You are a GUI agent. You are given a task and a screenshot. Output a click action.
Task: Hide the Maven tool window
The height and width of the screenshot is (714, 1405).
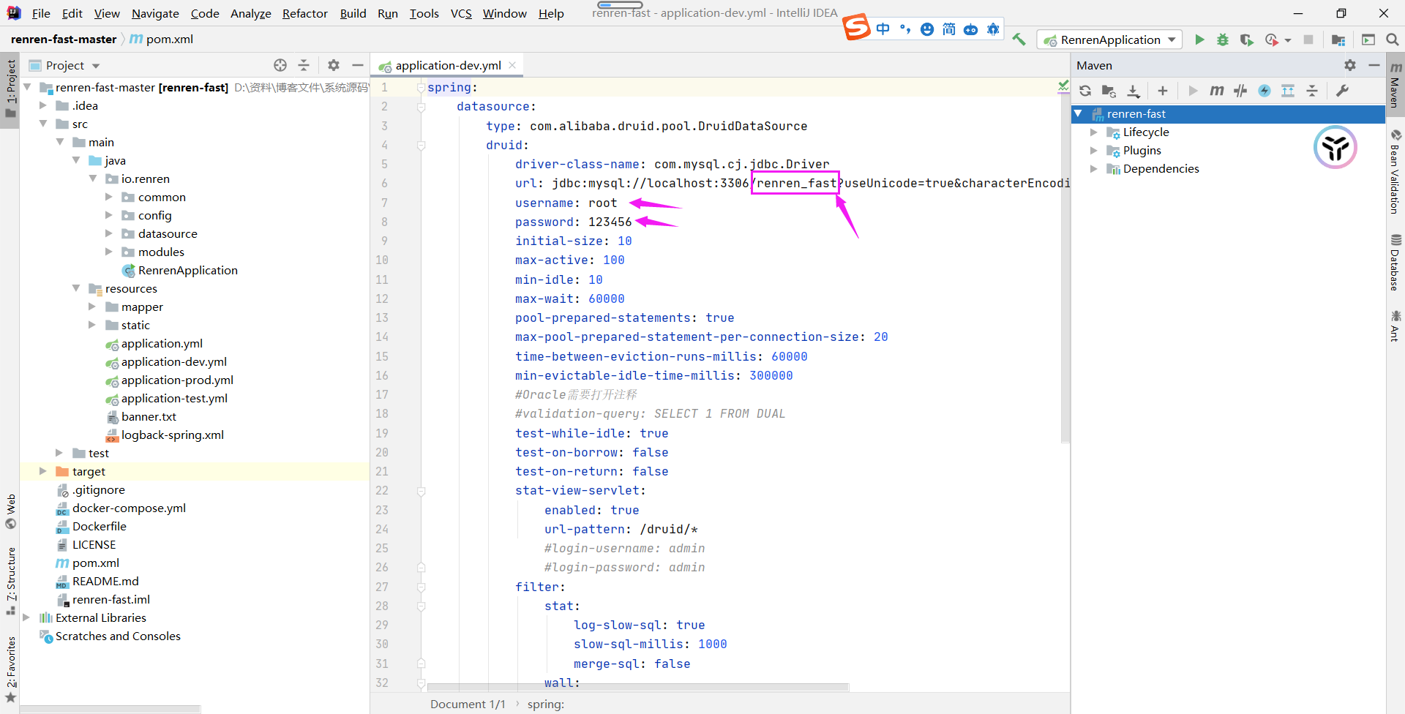click(1374, 65)
